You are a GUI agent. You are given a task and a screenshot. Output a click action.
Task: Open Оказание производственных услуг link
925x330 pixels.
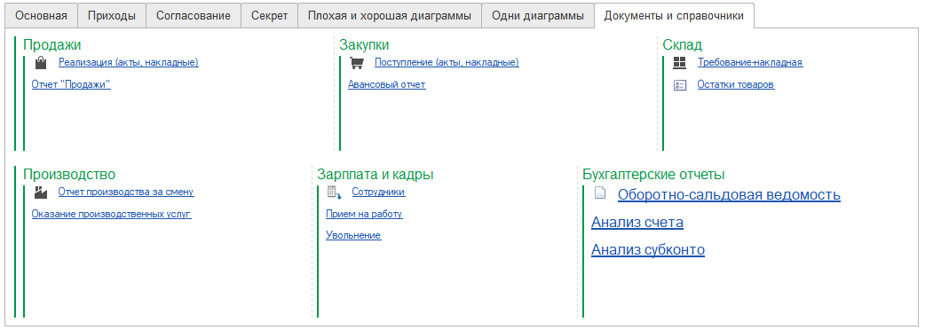coord(112,214)
